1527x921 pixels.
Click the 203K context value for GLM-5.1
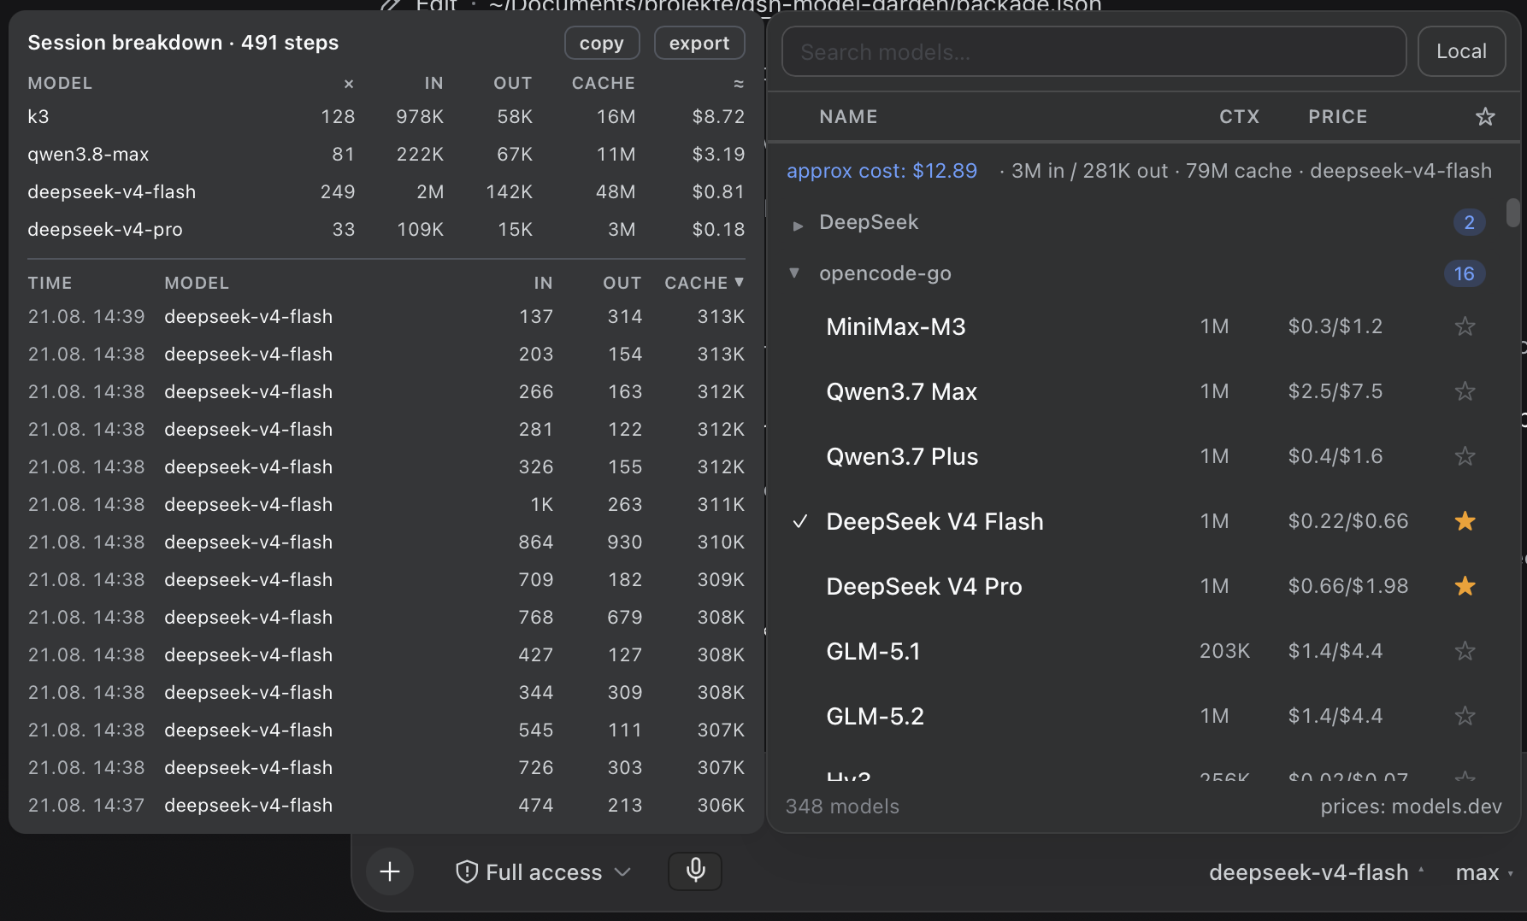[x=1224, y=651]
